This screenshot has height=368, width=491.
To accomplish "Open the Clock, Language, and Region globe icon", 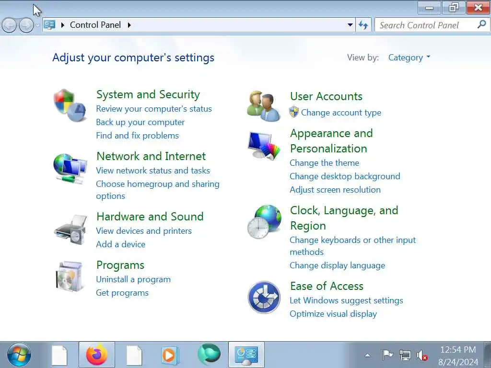I will pyautogui.click(x=264, y=222).
